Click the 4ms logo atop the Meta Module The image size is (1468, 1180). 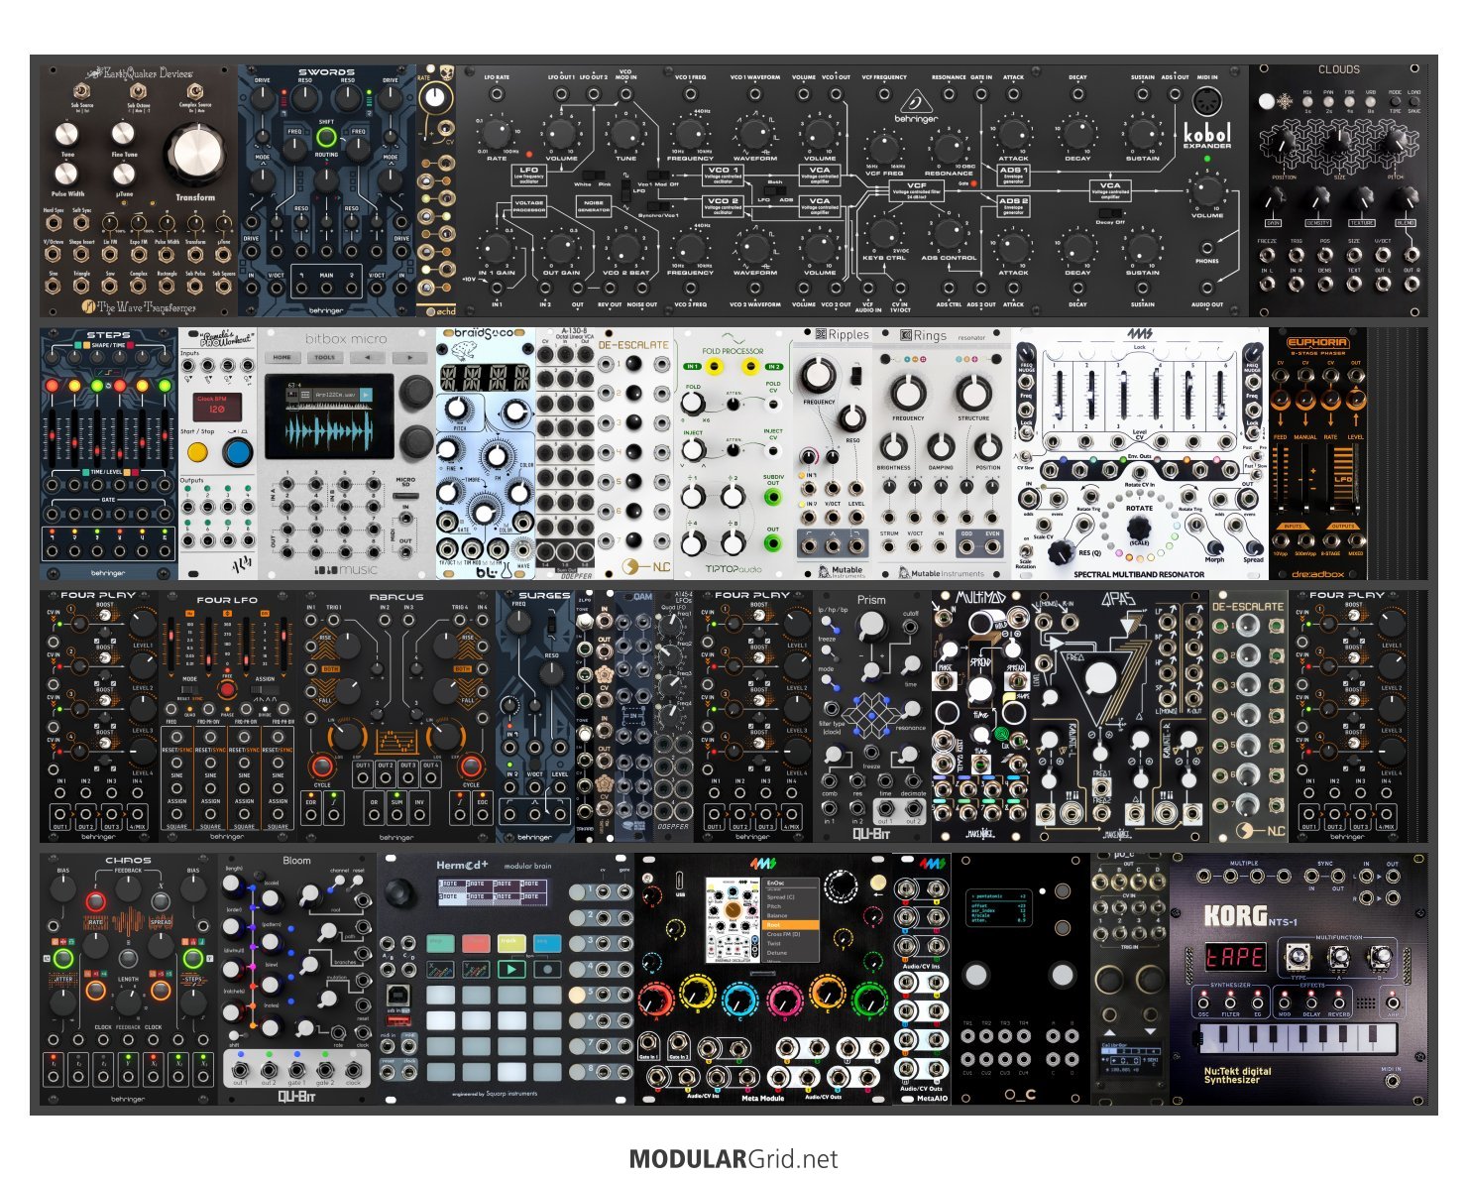pyautogui.click(x=761, y=863)
